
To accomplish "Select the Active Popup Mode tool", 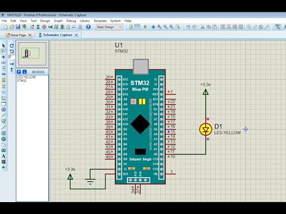I will click(4, 103).
